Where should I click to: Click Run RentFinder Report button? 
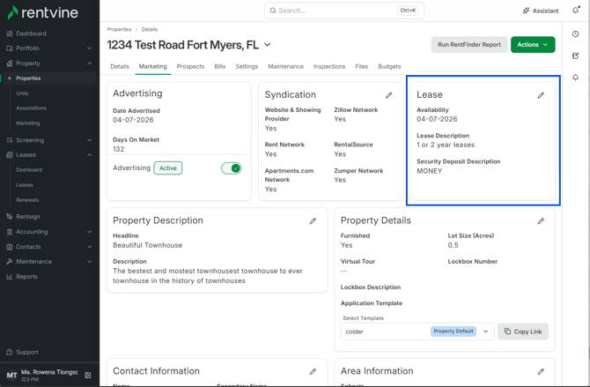(469, 44)
